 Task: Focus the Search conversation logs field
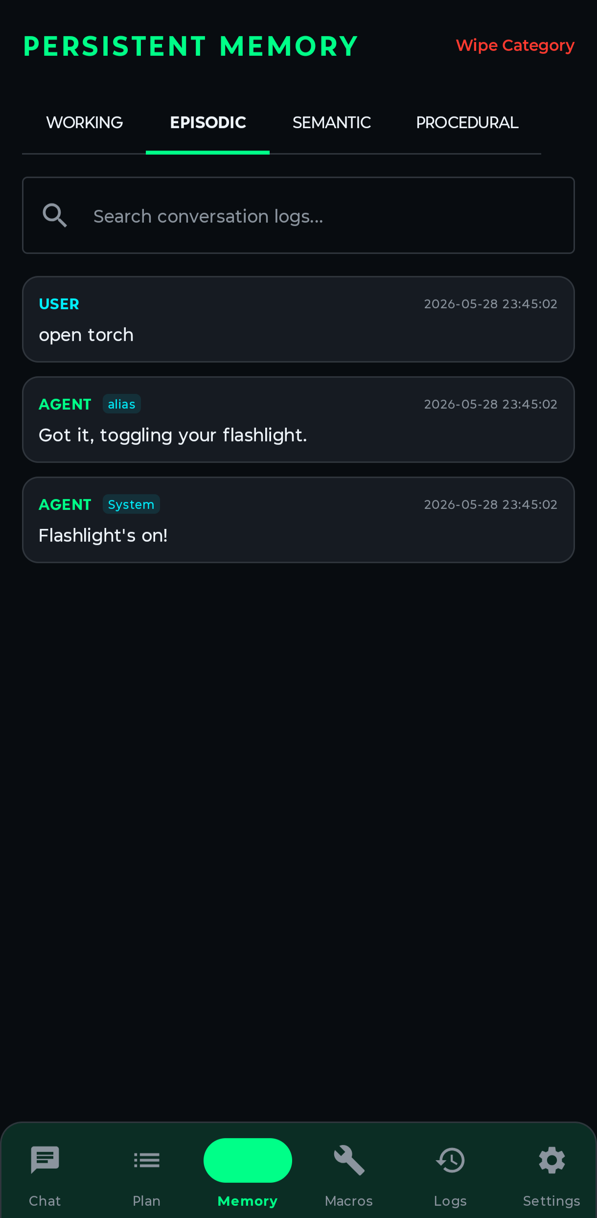(298, 215)
